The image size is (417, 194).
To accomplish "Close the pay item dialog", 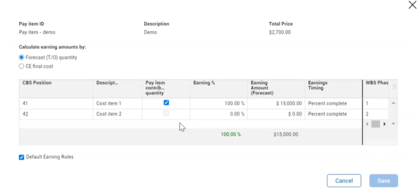I will (412, 5).
